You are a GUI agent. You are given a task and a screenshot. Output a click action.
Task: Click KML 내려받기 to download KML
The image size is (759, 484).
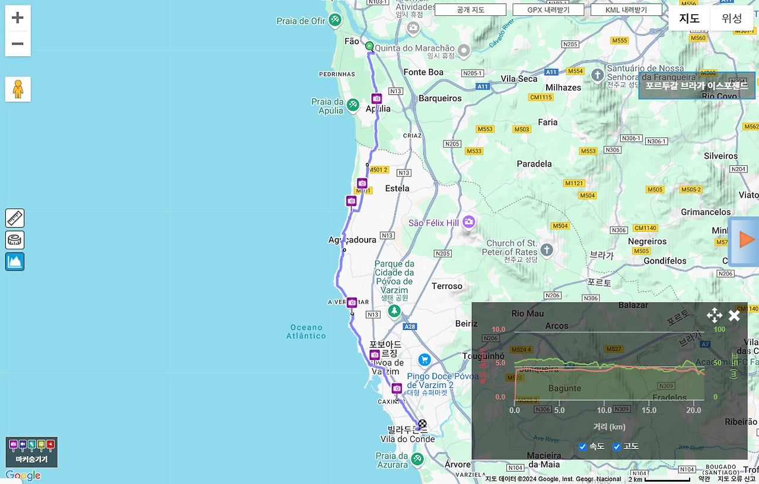[626, 10]
